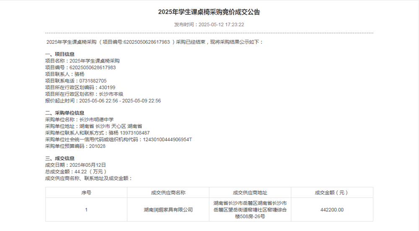Click the line 成交供应商名称、联系地址及成交金额

[89, 178]
